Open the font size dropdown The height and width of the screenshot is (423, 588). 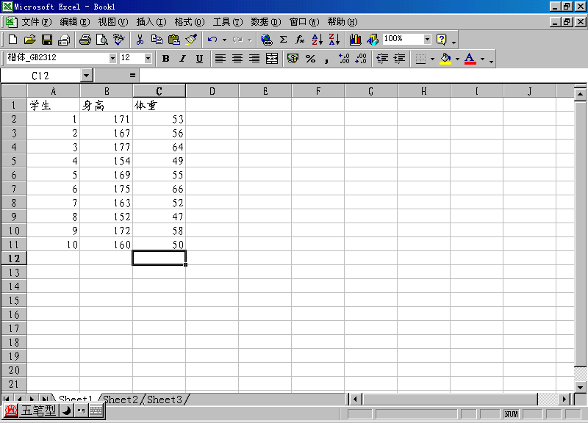click(148, 58)
